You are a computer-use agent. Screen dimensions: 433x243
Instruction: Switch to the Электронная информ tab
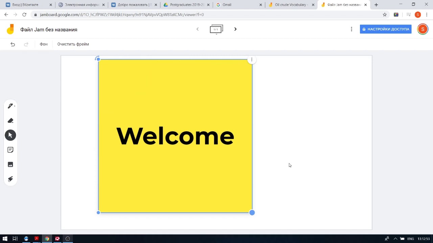point(81,5)
